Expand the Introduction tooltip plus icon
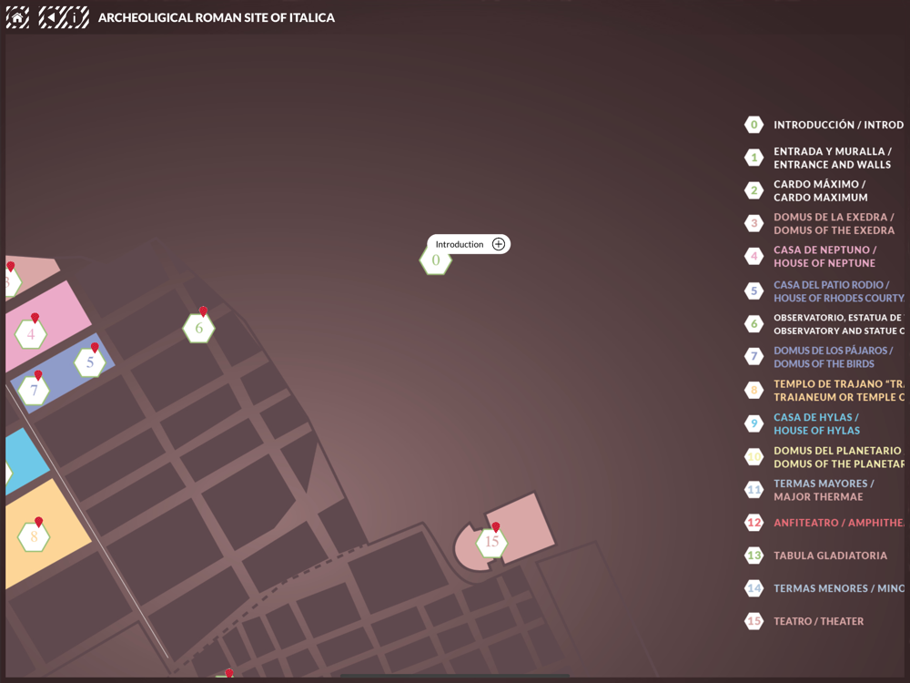Viewport: 910px width, 683px height. point(498,244)
